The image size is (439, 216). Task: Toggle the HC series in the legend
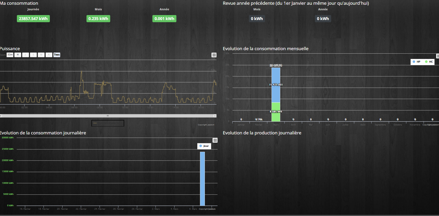[x=429, y=62]
